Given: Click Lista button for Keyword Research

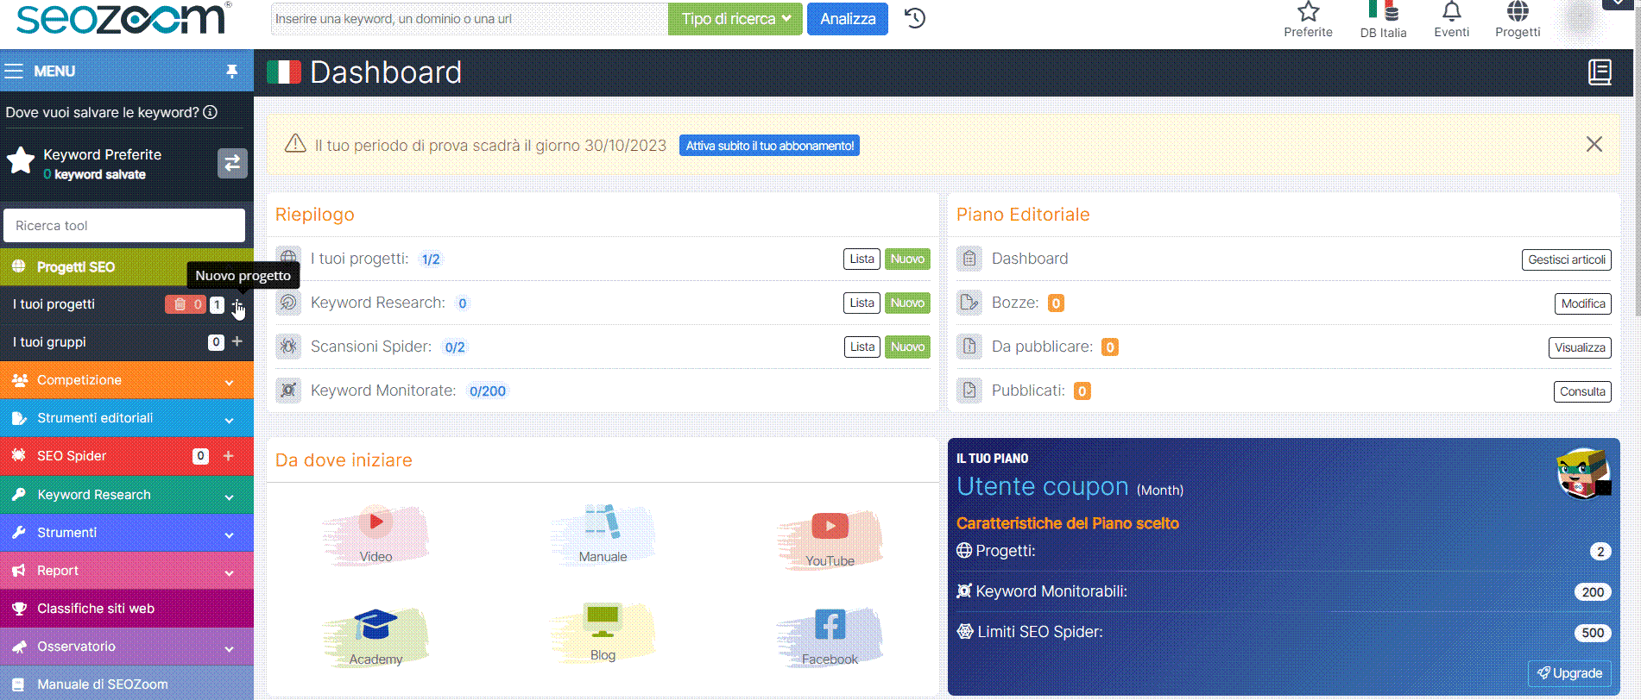Looking at the screenshot, I should (862, 303).
